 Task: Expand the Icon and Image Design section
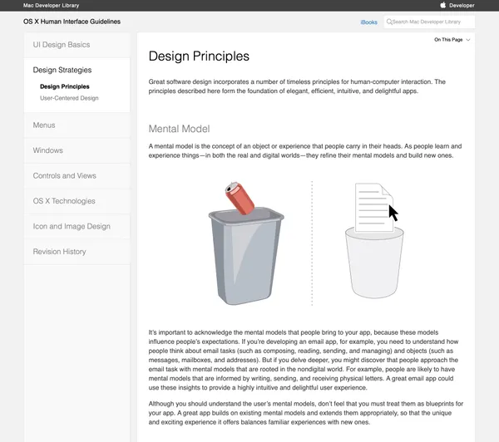tap(77, 227)
